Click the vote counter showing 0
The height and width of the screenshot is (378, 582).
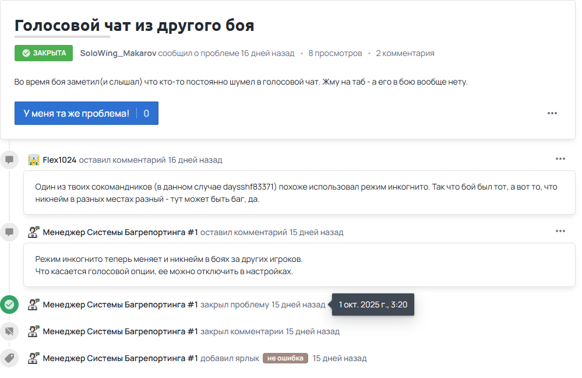click(146, 113)
